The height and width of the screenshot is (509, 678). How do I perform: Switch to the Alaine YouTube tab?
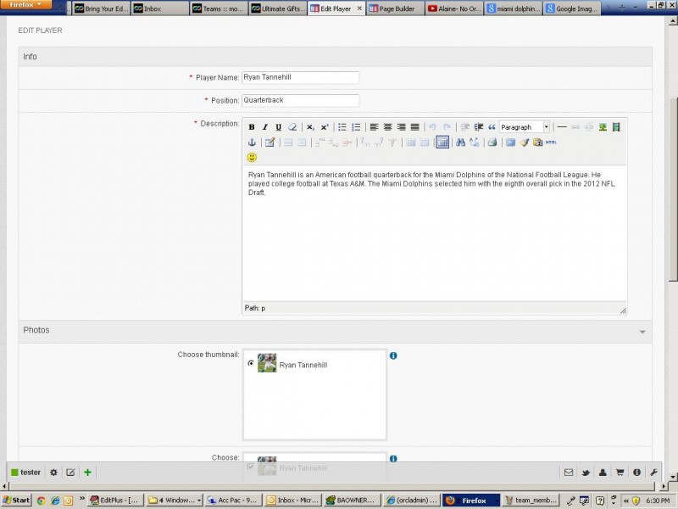(x=454, y=8)
